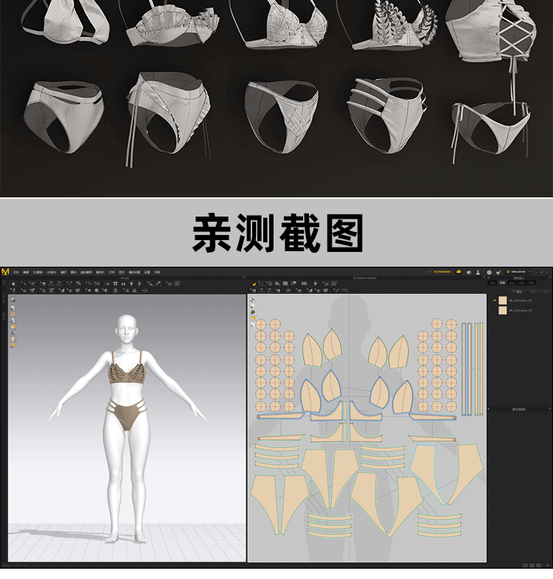This screenshot has width=553, height=579.
Task: Click the question mark help icon
Action: (x=489, y=272)
